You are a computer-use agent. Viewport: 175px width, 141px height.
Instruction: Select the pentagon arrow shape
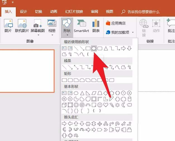(x=100, y=130)
